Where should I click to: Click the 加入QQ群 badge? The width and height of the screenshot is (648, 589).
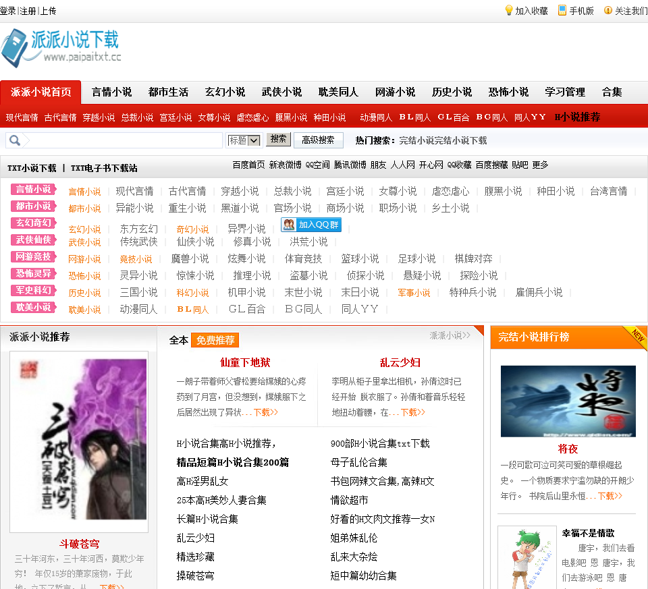coord(311,225)
